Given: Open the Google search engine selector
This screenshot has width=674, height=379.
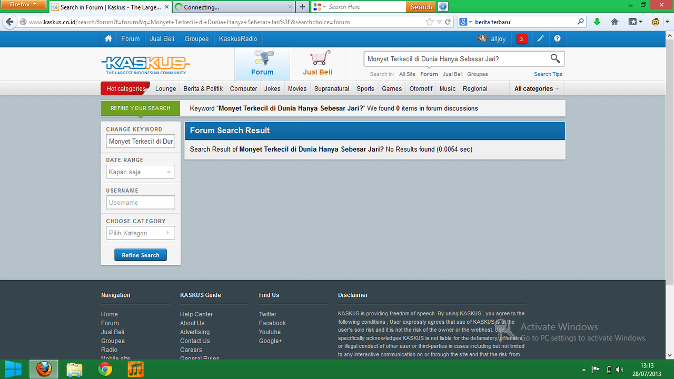Looking at the screenshot, I should tap(465, 22).
